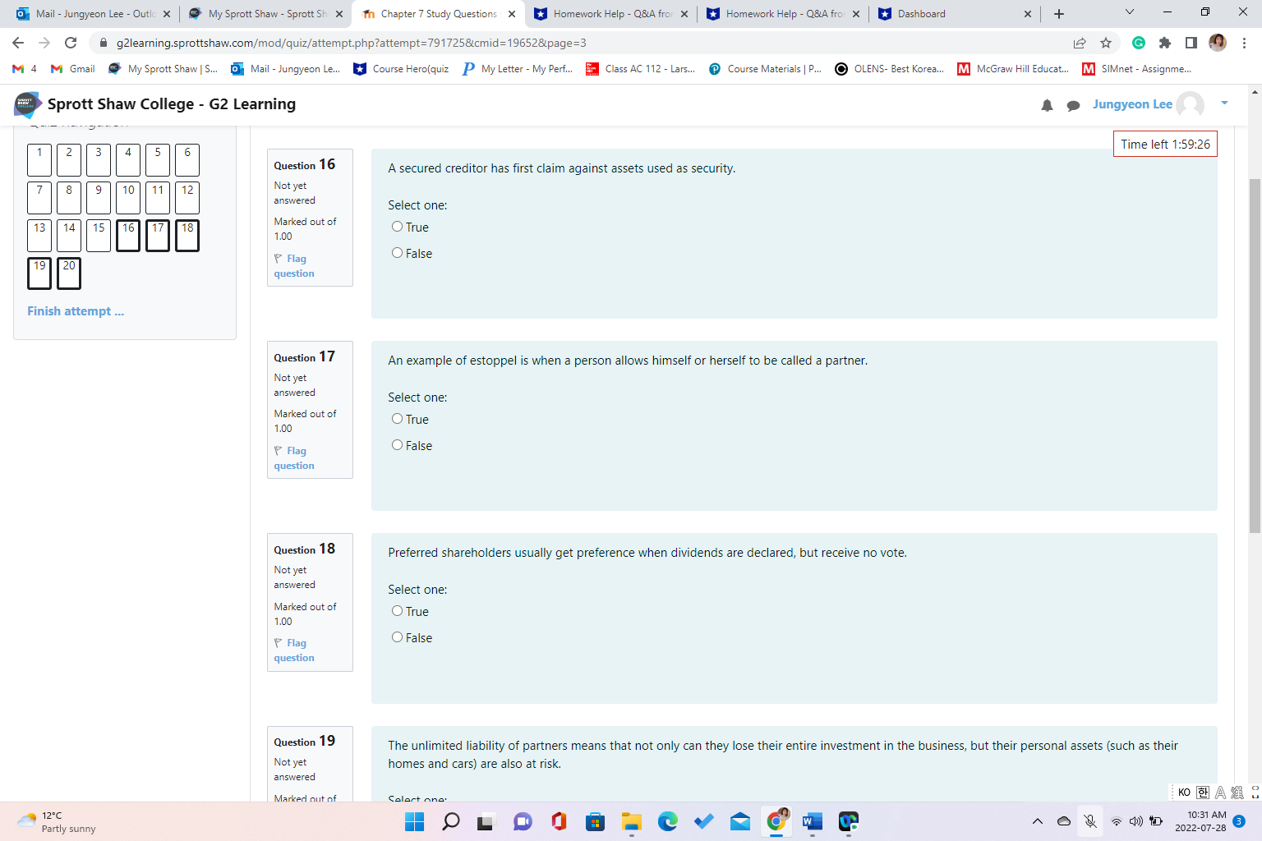Open the notification bell
Image resolution: width=1262 pixels, height=841 pixels.
(x=1047, y=104)
